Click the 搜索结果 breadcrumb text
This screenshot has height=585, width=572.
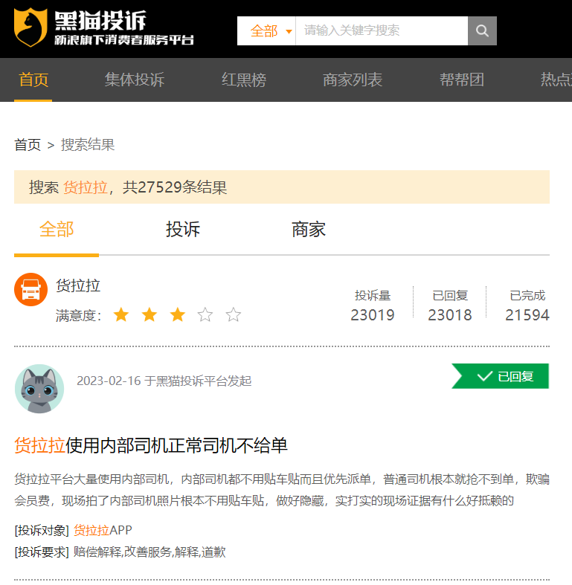coord(88,145)
